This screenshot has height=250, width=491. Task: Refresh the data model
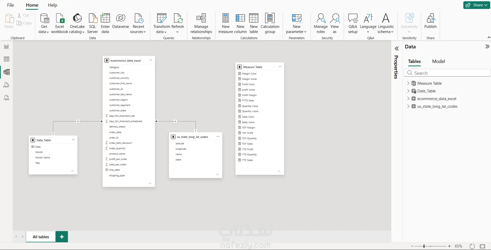(178, 24)
